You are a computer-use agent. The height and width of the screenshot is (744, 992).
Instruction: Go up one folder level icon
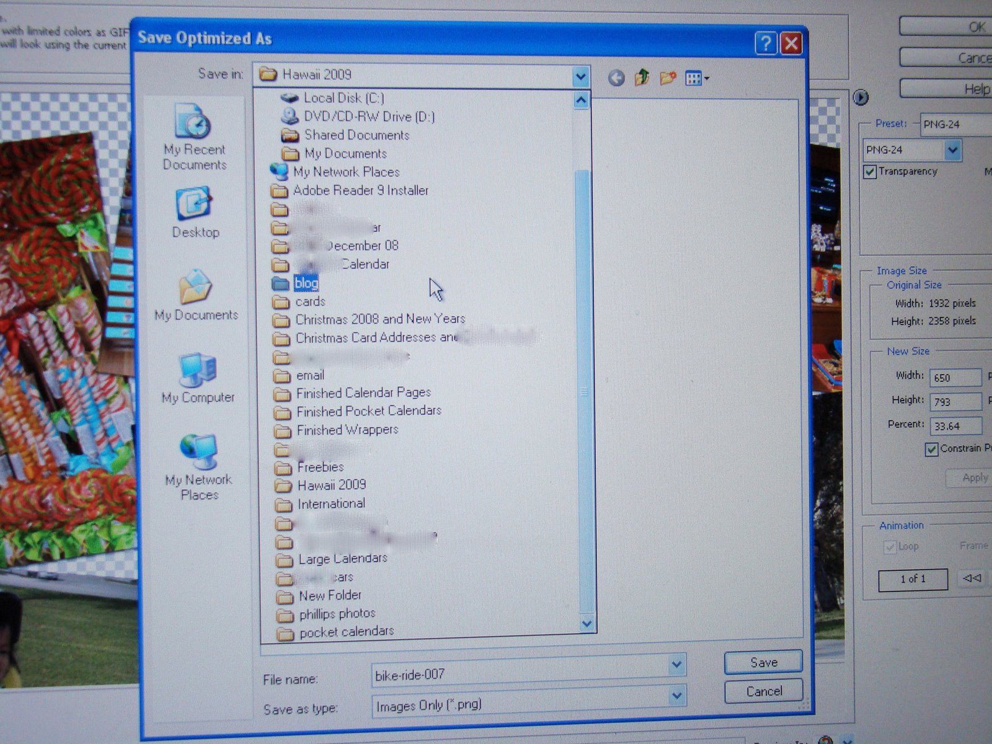coord(642,77)
